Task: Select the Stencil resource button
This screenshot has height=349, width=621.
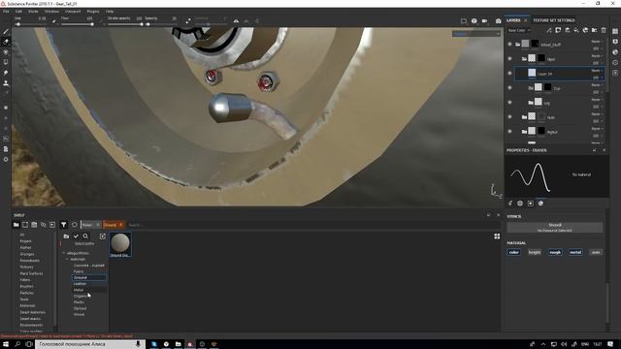Action: click(555, 227)
